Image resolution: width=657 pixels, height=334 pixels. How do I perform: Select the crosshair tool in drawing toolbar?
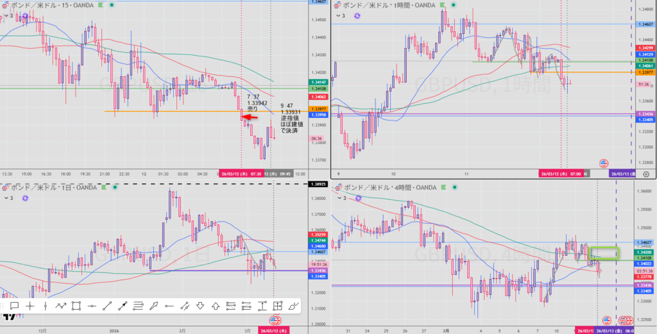coord(30,306)
